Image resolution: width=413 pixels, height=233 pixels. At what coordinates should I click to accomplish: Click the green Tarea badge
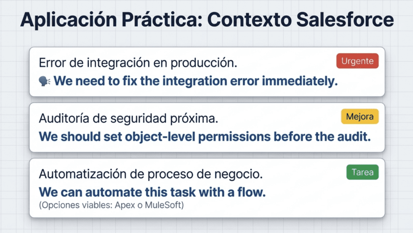[362, 173]
